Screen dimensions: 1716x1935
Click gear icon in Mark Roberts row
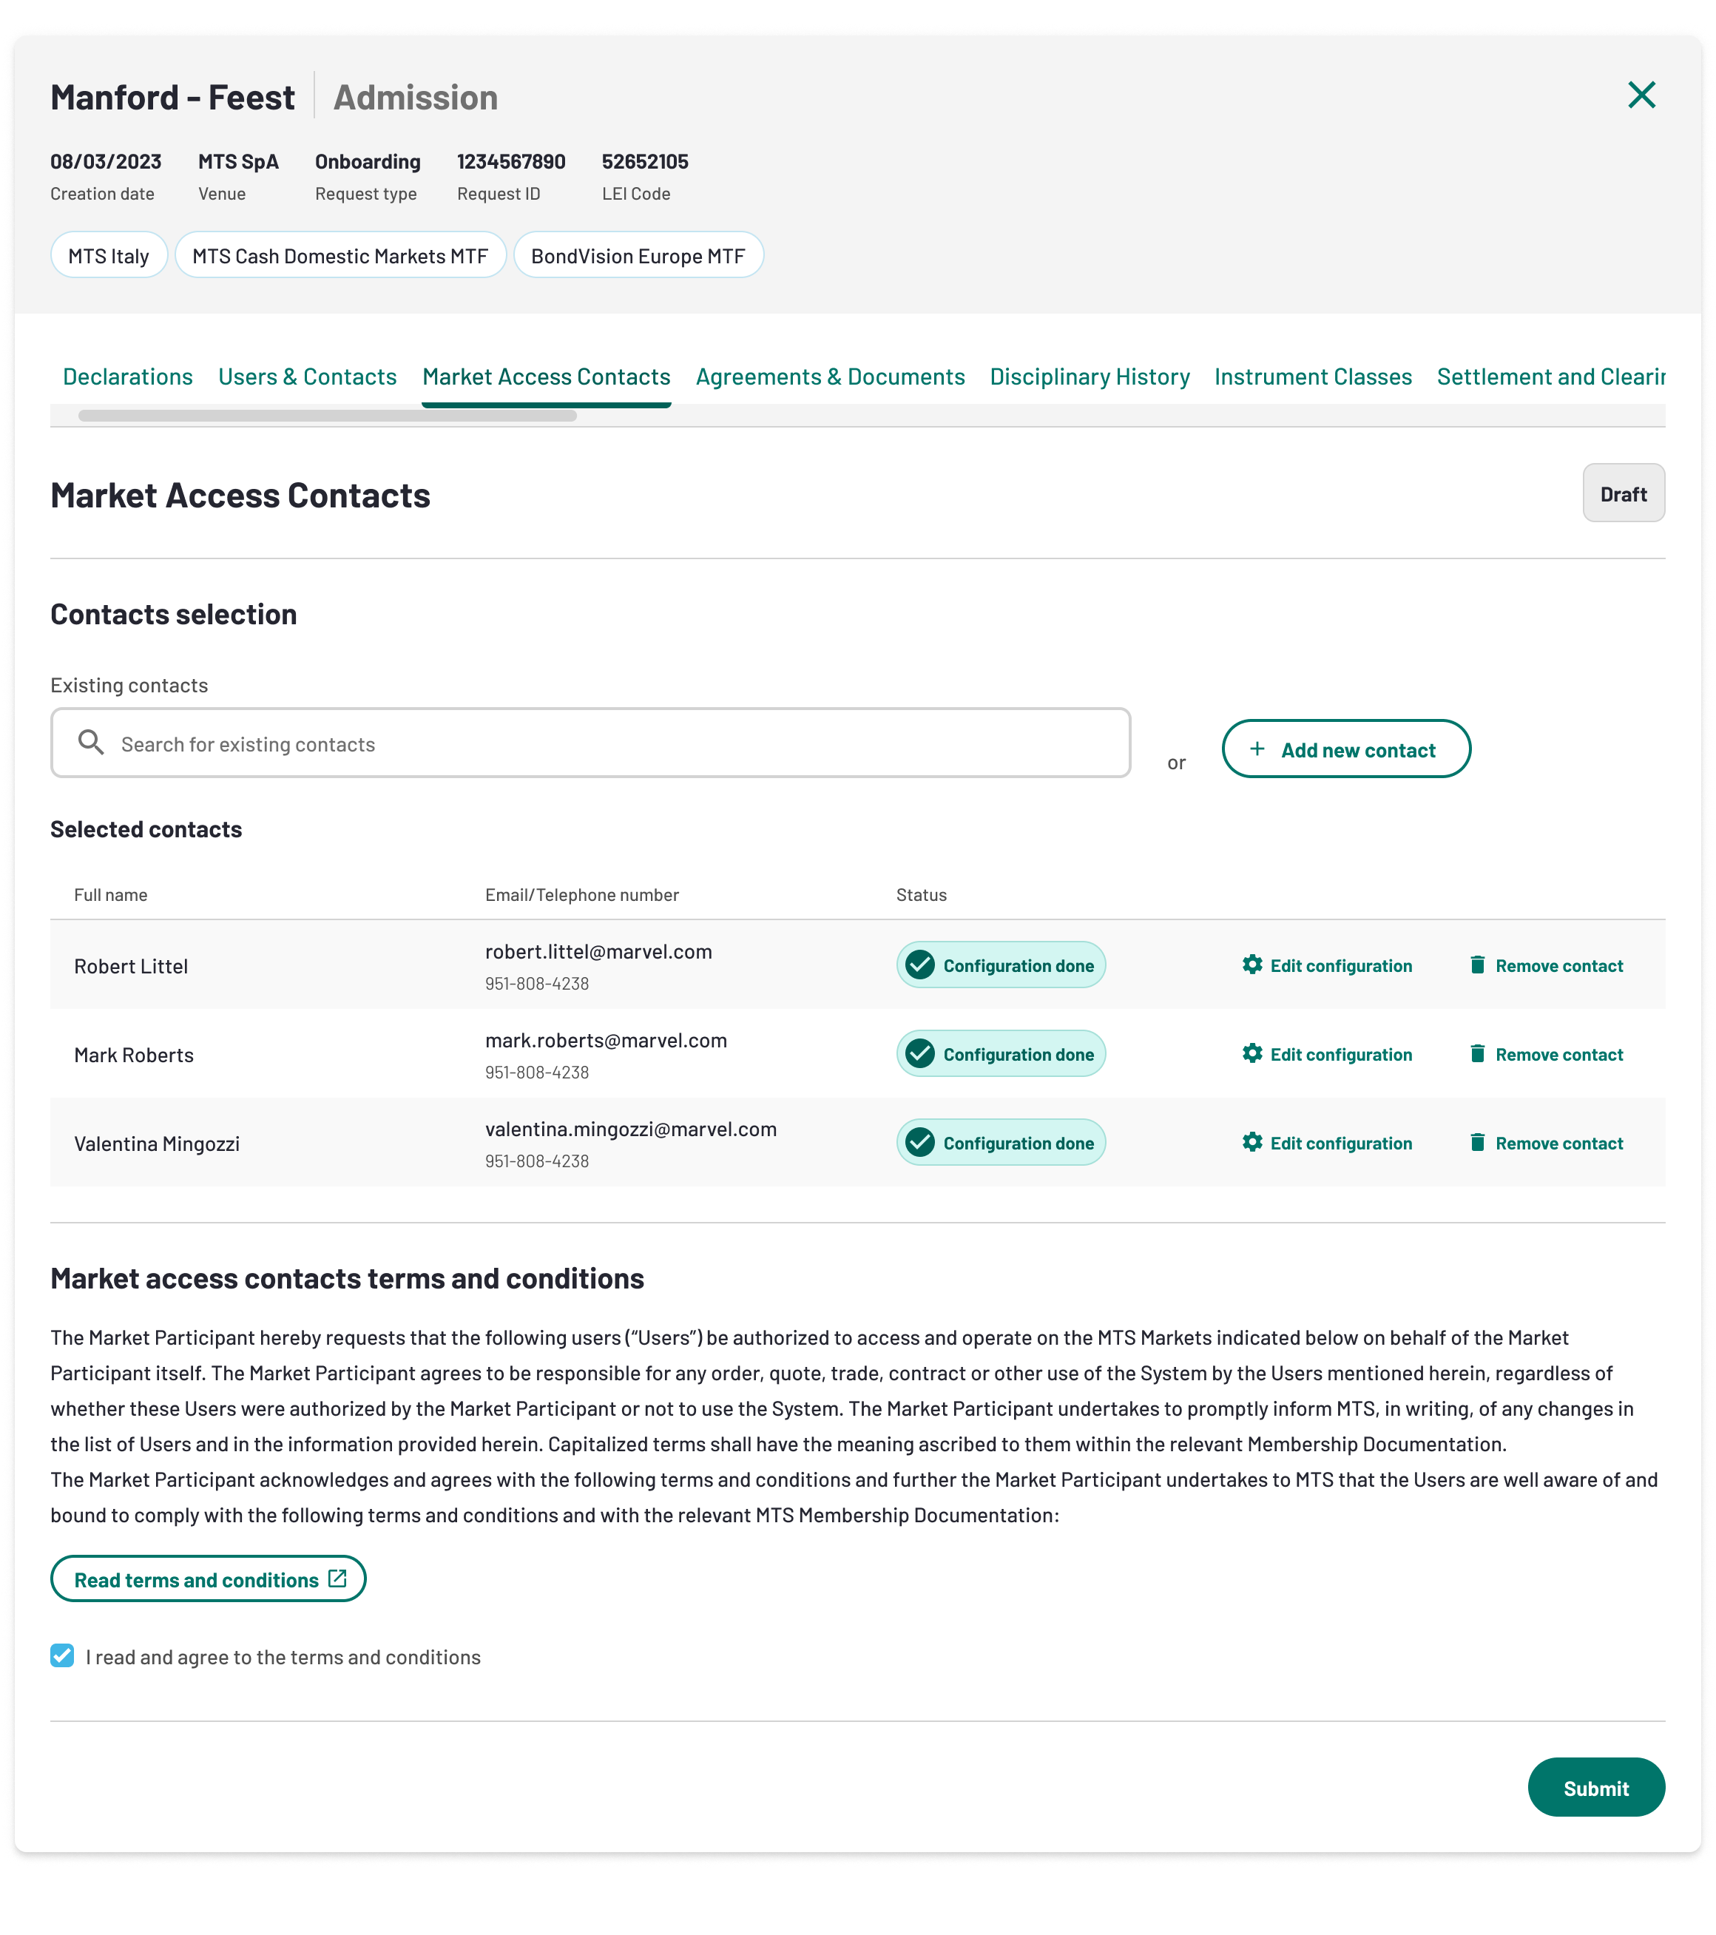pos(1252,1053)
